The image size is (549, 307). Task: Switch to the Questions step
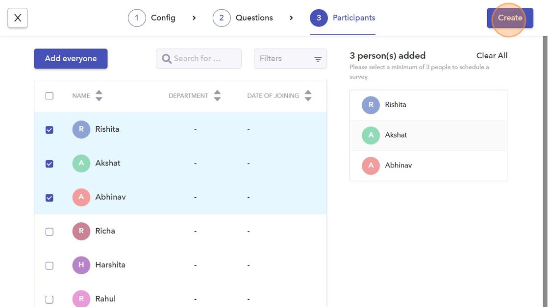click(x=243, y=18)
